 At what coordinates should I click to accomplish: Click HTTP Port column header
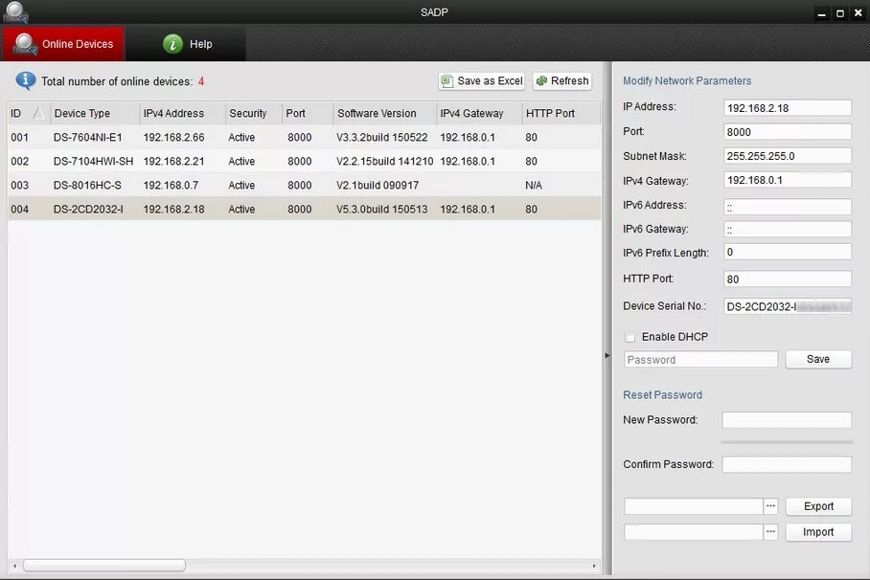(x=561, y=113)
